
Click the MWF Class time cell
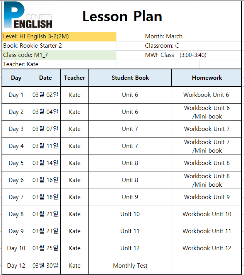193,55
